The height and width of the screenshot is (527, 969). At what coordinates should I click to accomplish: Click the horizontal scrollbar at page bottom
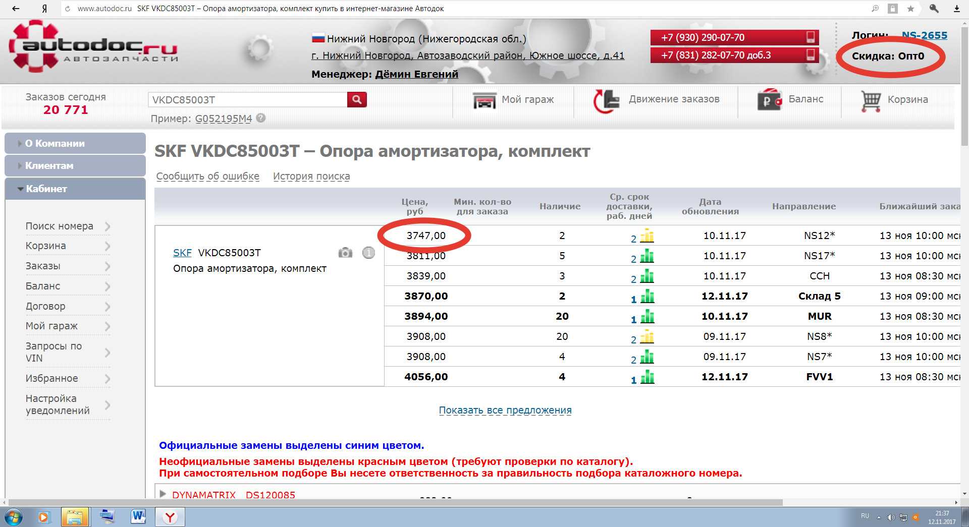395,502
